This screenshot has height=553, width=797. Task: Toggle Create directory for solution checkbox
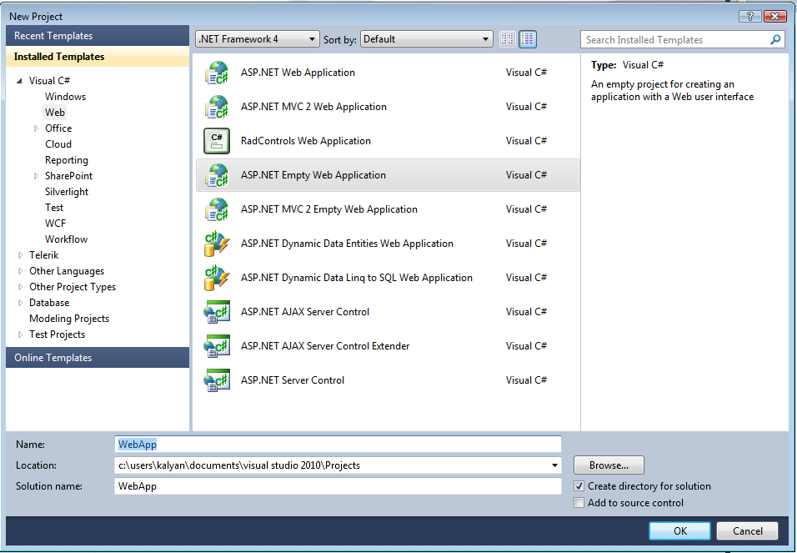(x=579, y=485)
